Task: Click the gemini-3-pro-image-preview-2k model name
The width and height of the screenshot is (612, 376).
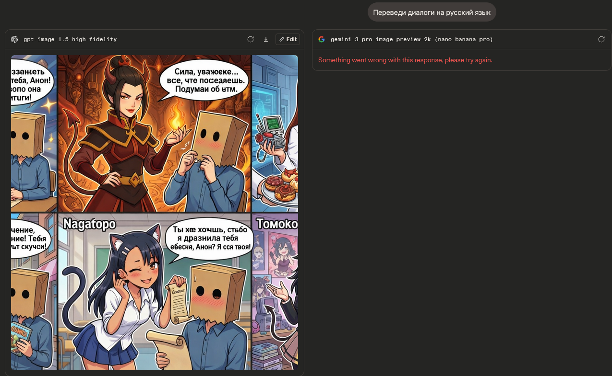Action: click(x=412, y=39)
